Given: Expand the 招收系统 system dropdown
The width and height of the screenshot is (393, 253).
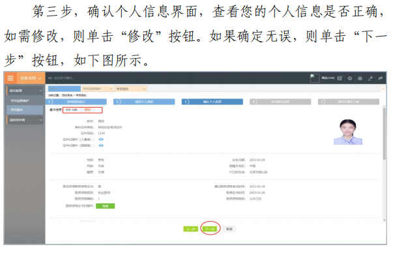Looking at the screenshot, I should (x=31, y=78).
